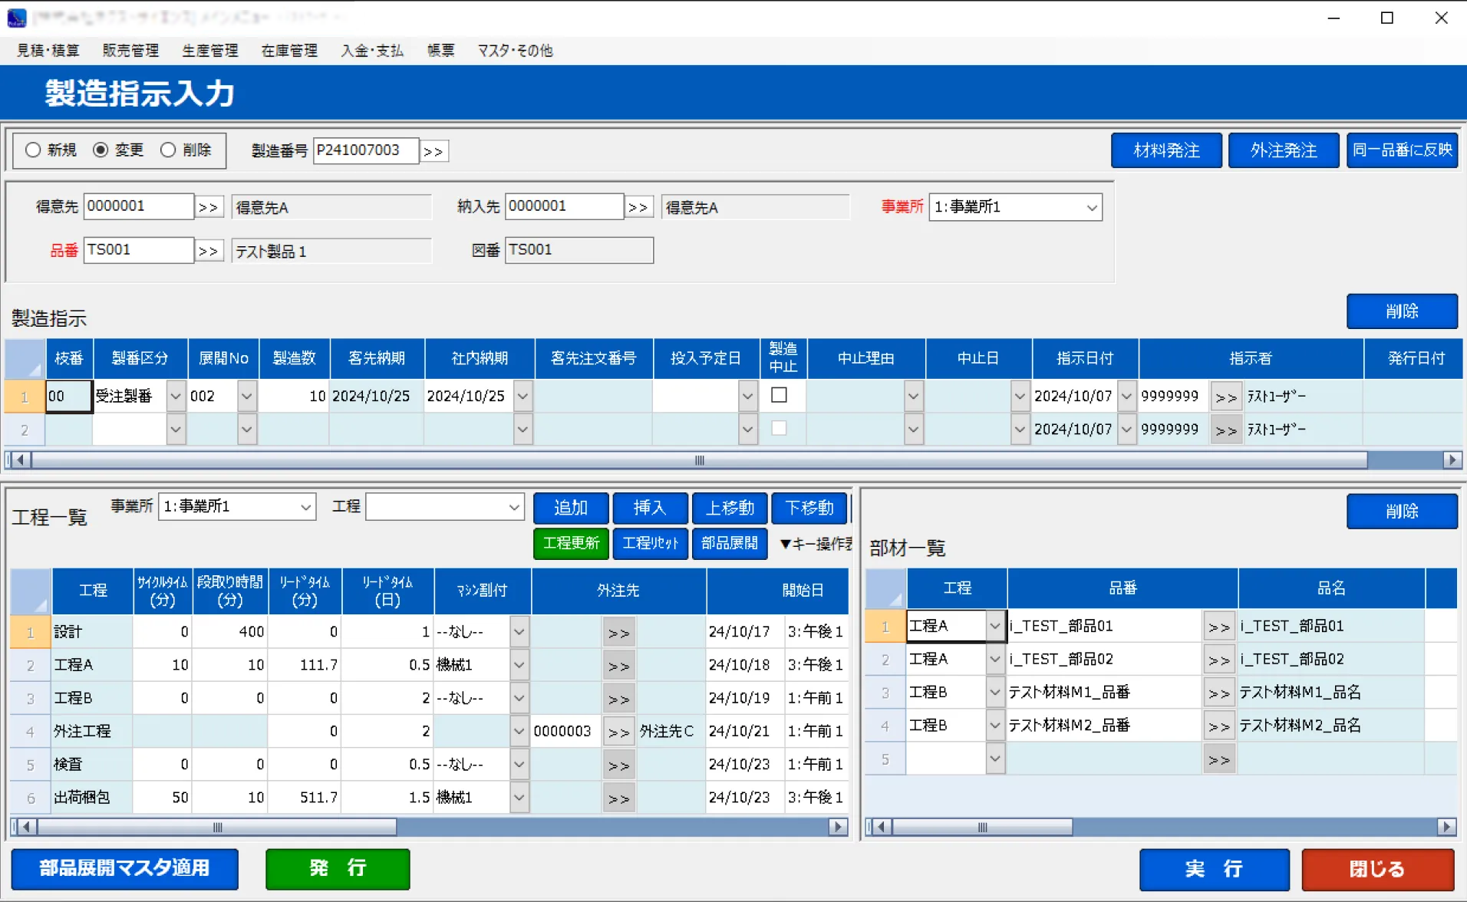The image size is (1467, 902).
Task: Open 指示日付 date dropdown in row 1
Action: [x=1126, y=397]
